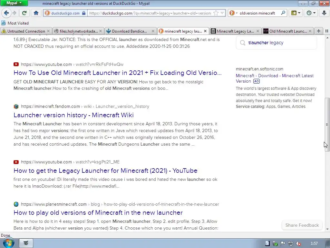Switch to the Old Minecraft Launc... tab
Screen dimensions: 330x248
click(288, 31)
